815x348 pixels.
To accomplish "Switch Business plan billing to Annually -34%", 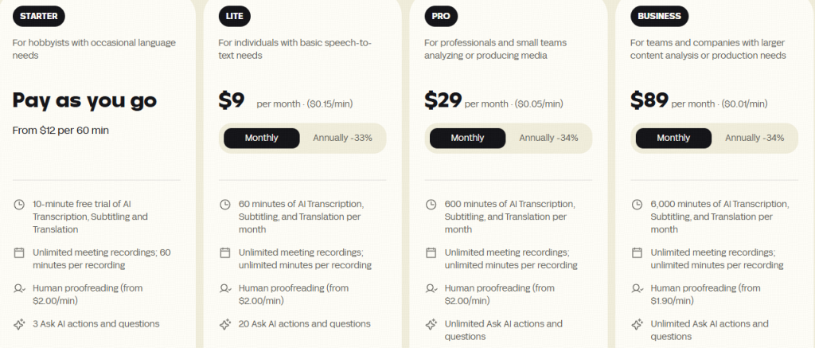I will click(755, 138).
